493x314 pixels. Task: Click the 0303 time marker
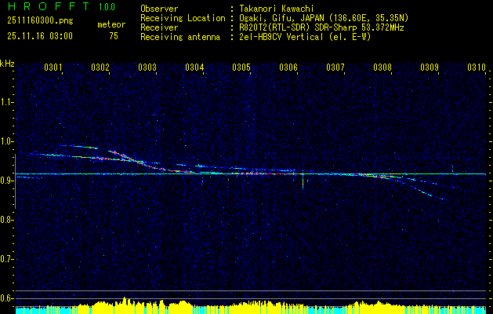pyautogui.click(x=147, y=67)
